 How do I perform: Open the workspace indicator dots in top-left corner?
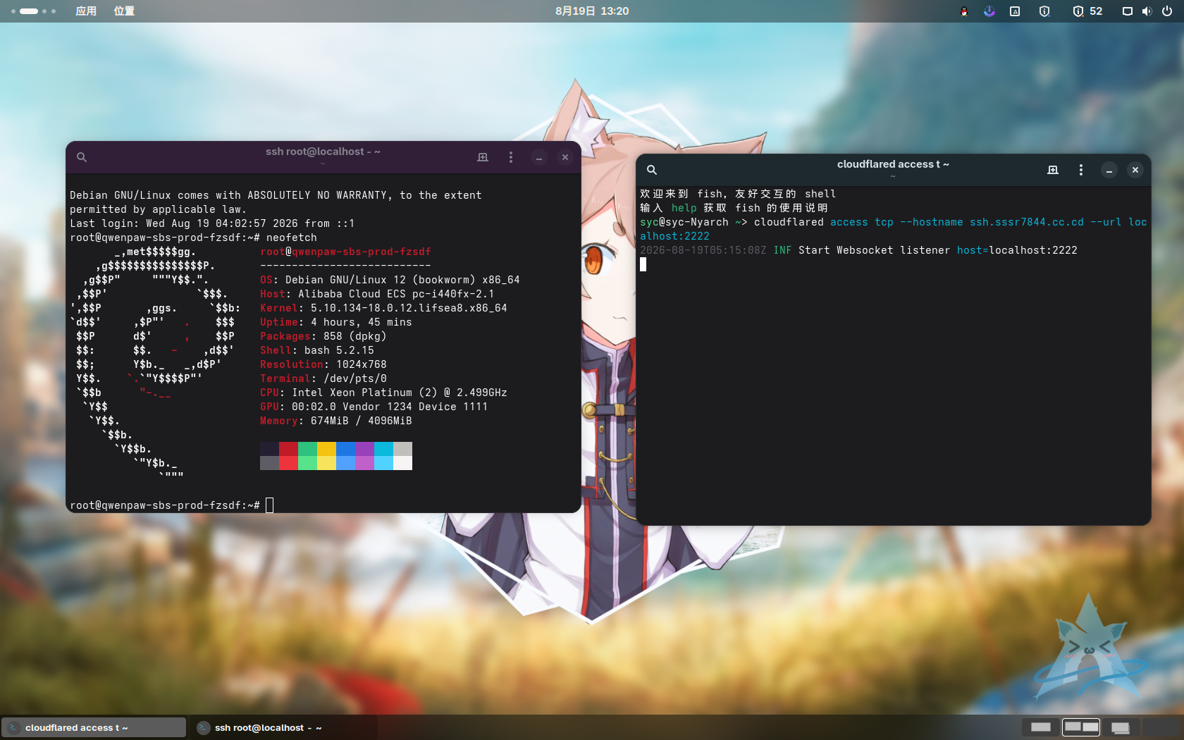33,11
